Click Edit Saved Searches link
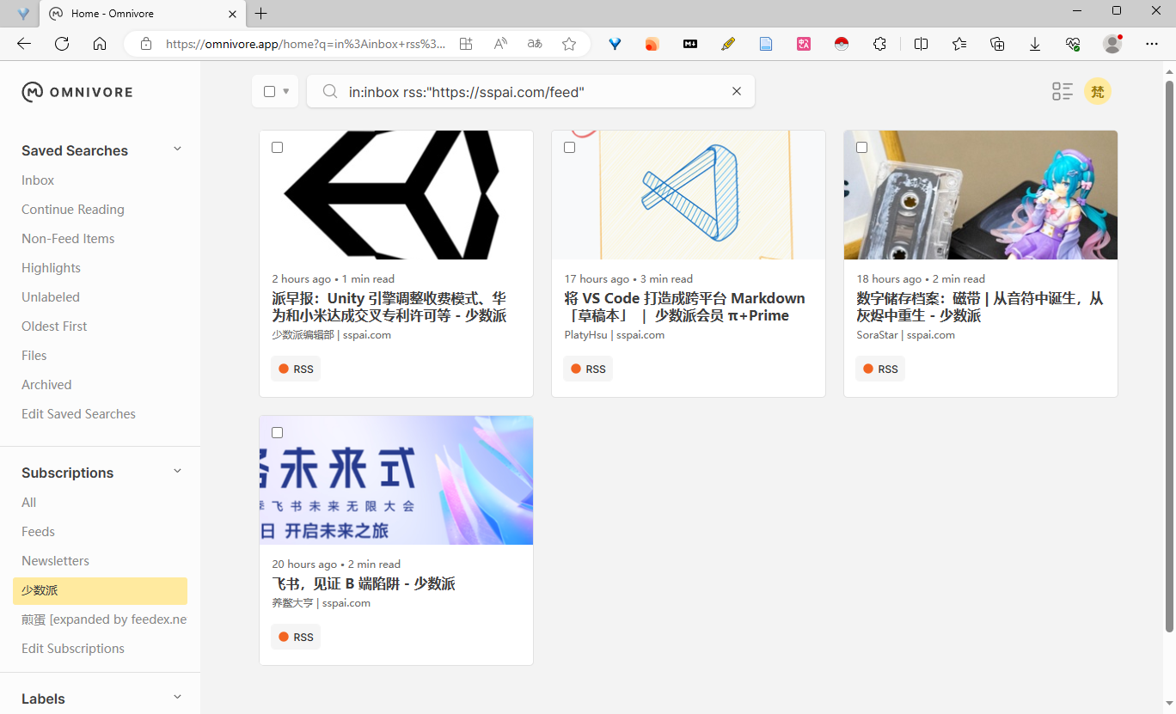The image size is (1176, 714). pyautogui.click(x=78, y=414)
